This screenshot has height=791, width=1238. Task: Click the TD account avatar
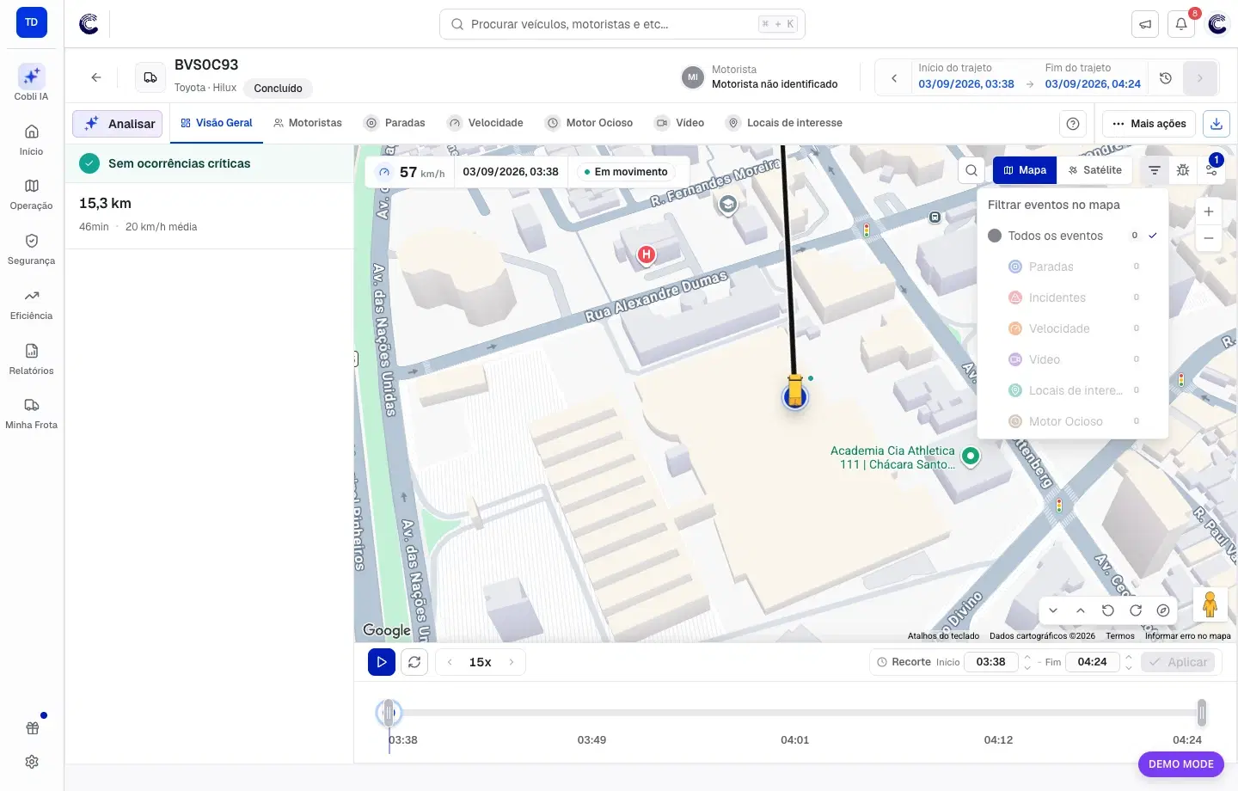[x=32, y=22]
